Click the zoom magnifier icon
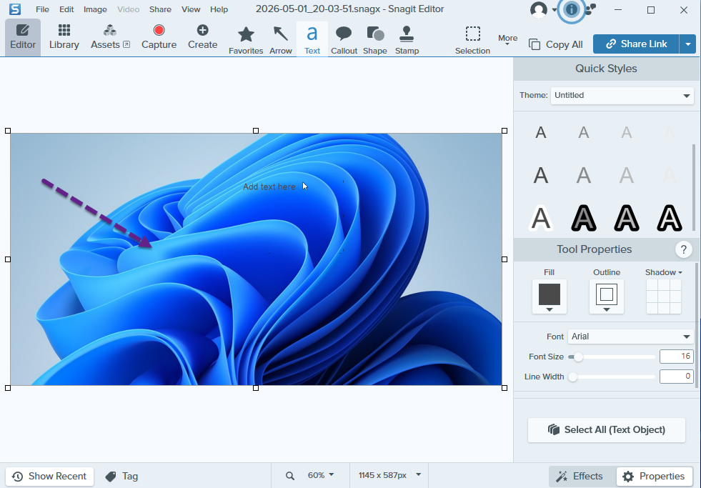701x488 pixels. pyautogui.click(x=290, y=475)
